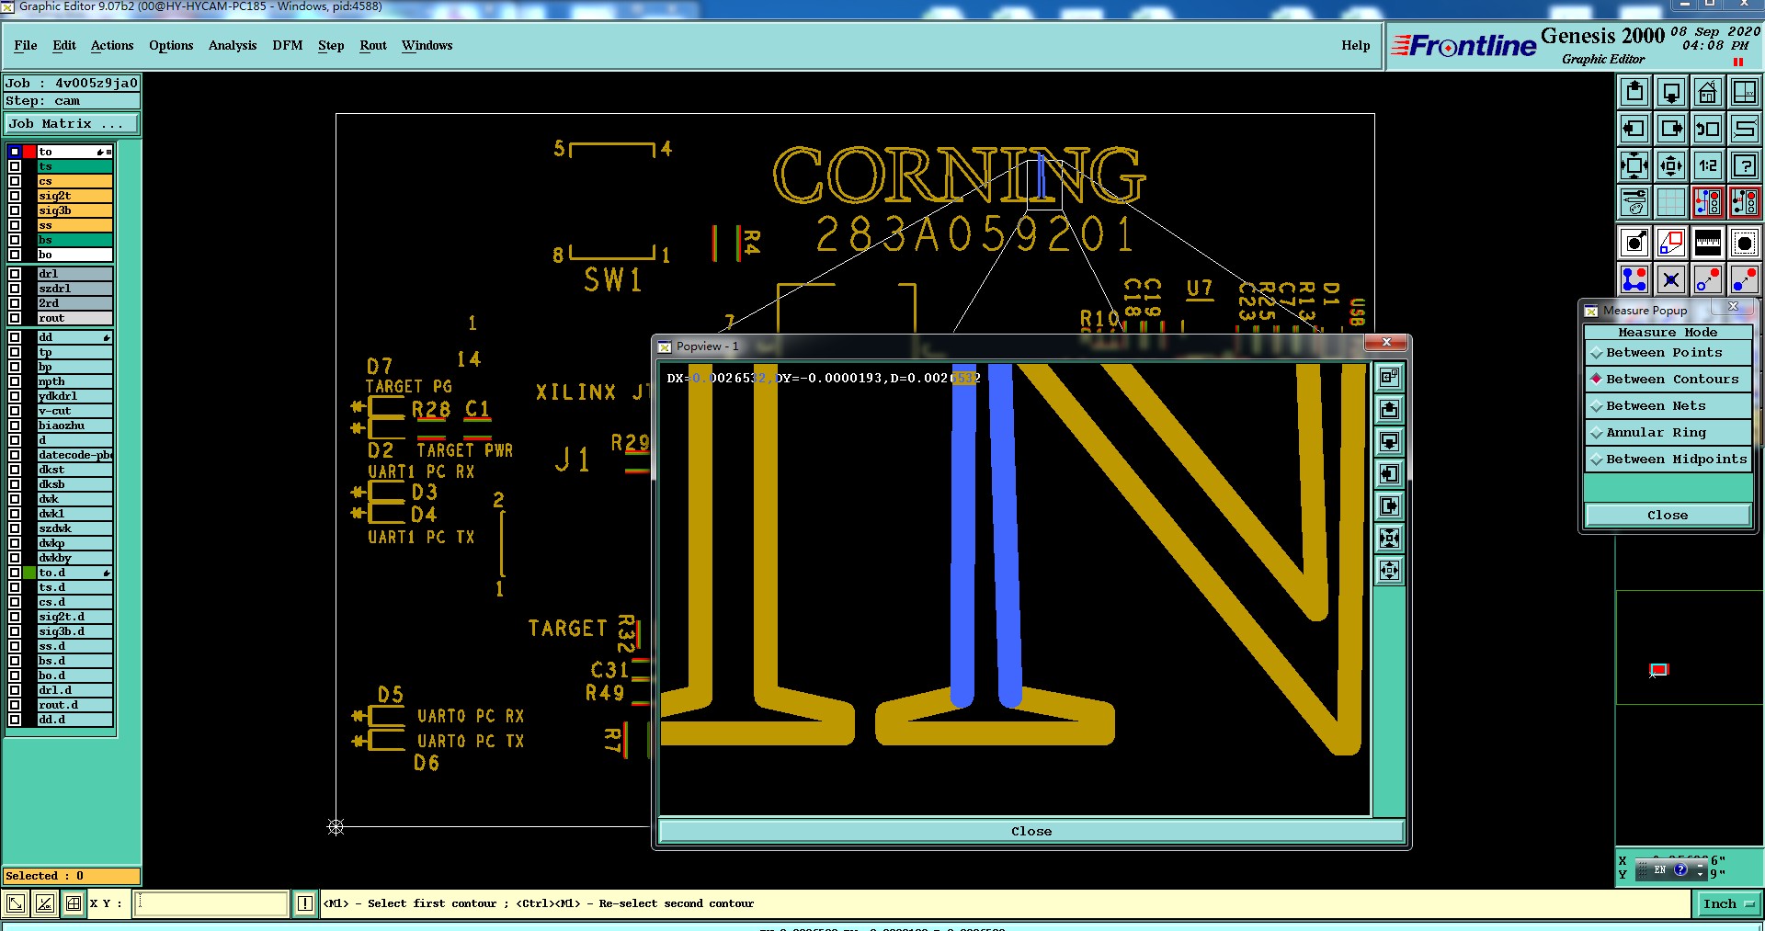Open the Rout menu
Screen dimensions: 1765x931
pos(373,45)
